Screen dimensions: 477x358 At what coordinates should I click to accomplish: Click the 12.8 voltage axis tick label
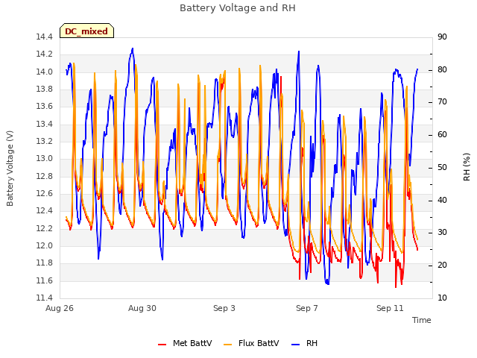tap(44, 176)
